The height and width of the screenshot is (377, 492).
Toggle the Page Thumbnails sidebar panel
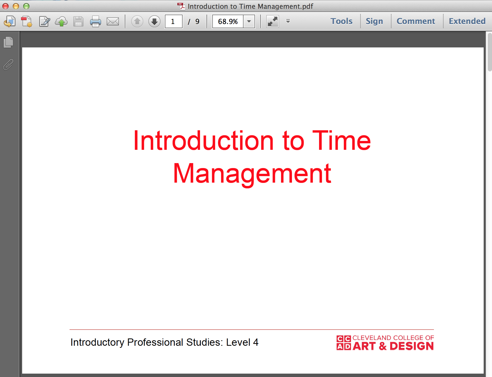[8, 42]
